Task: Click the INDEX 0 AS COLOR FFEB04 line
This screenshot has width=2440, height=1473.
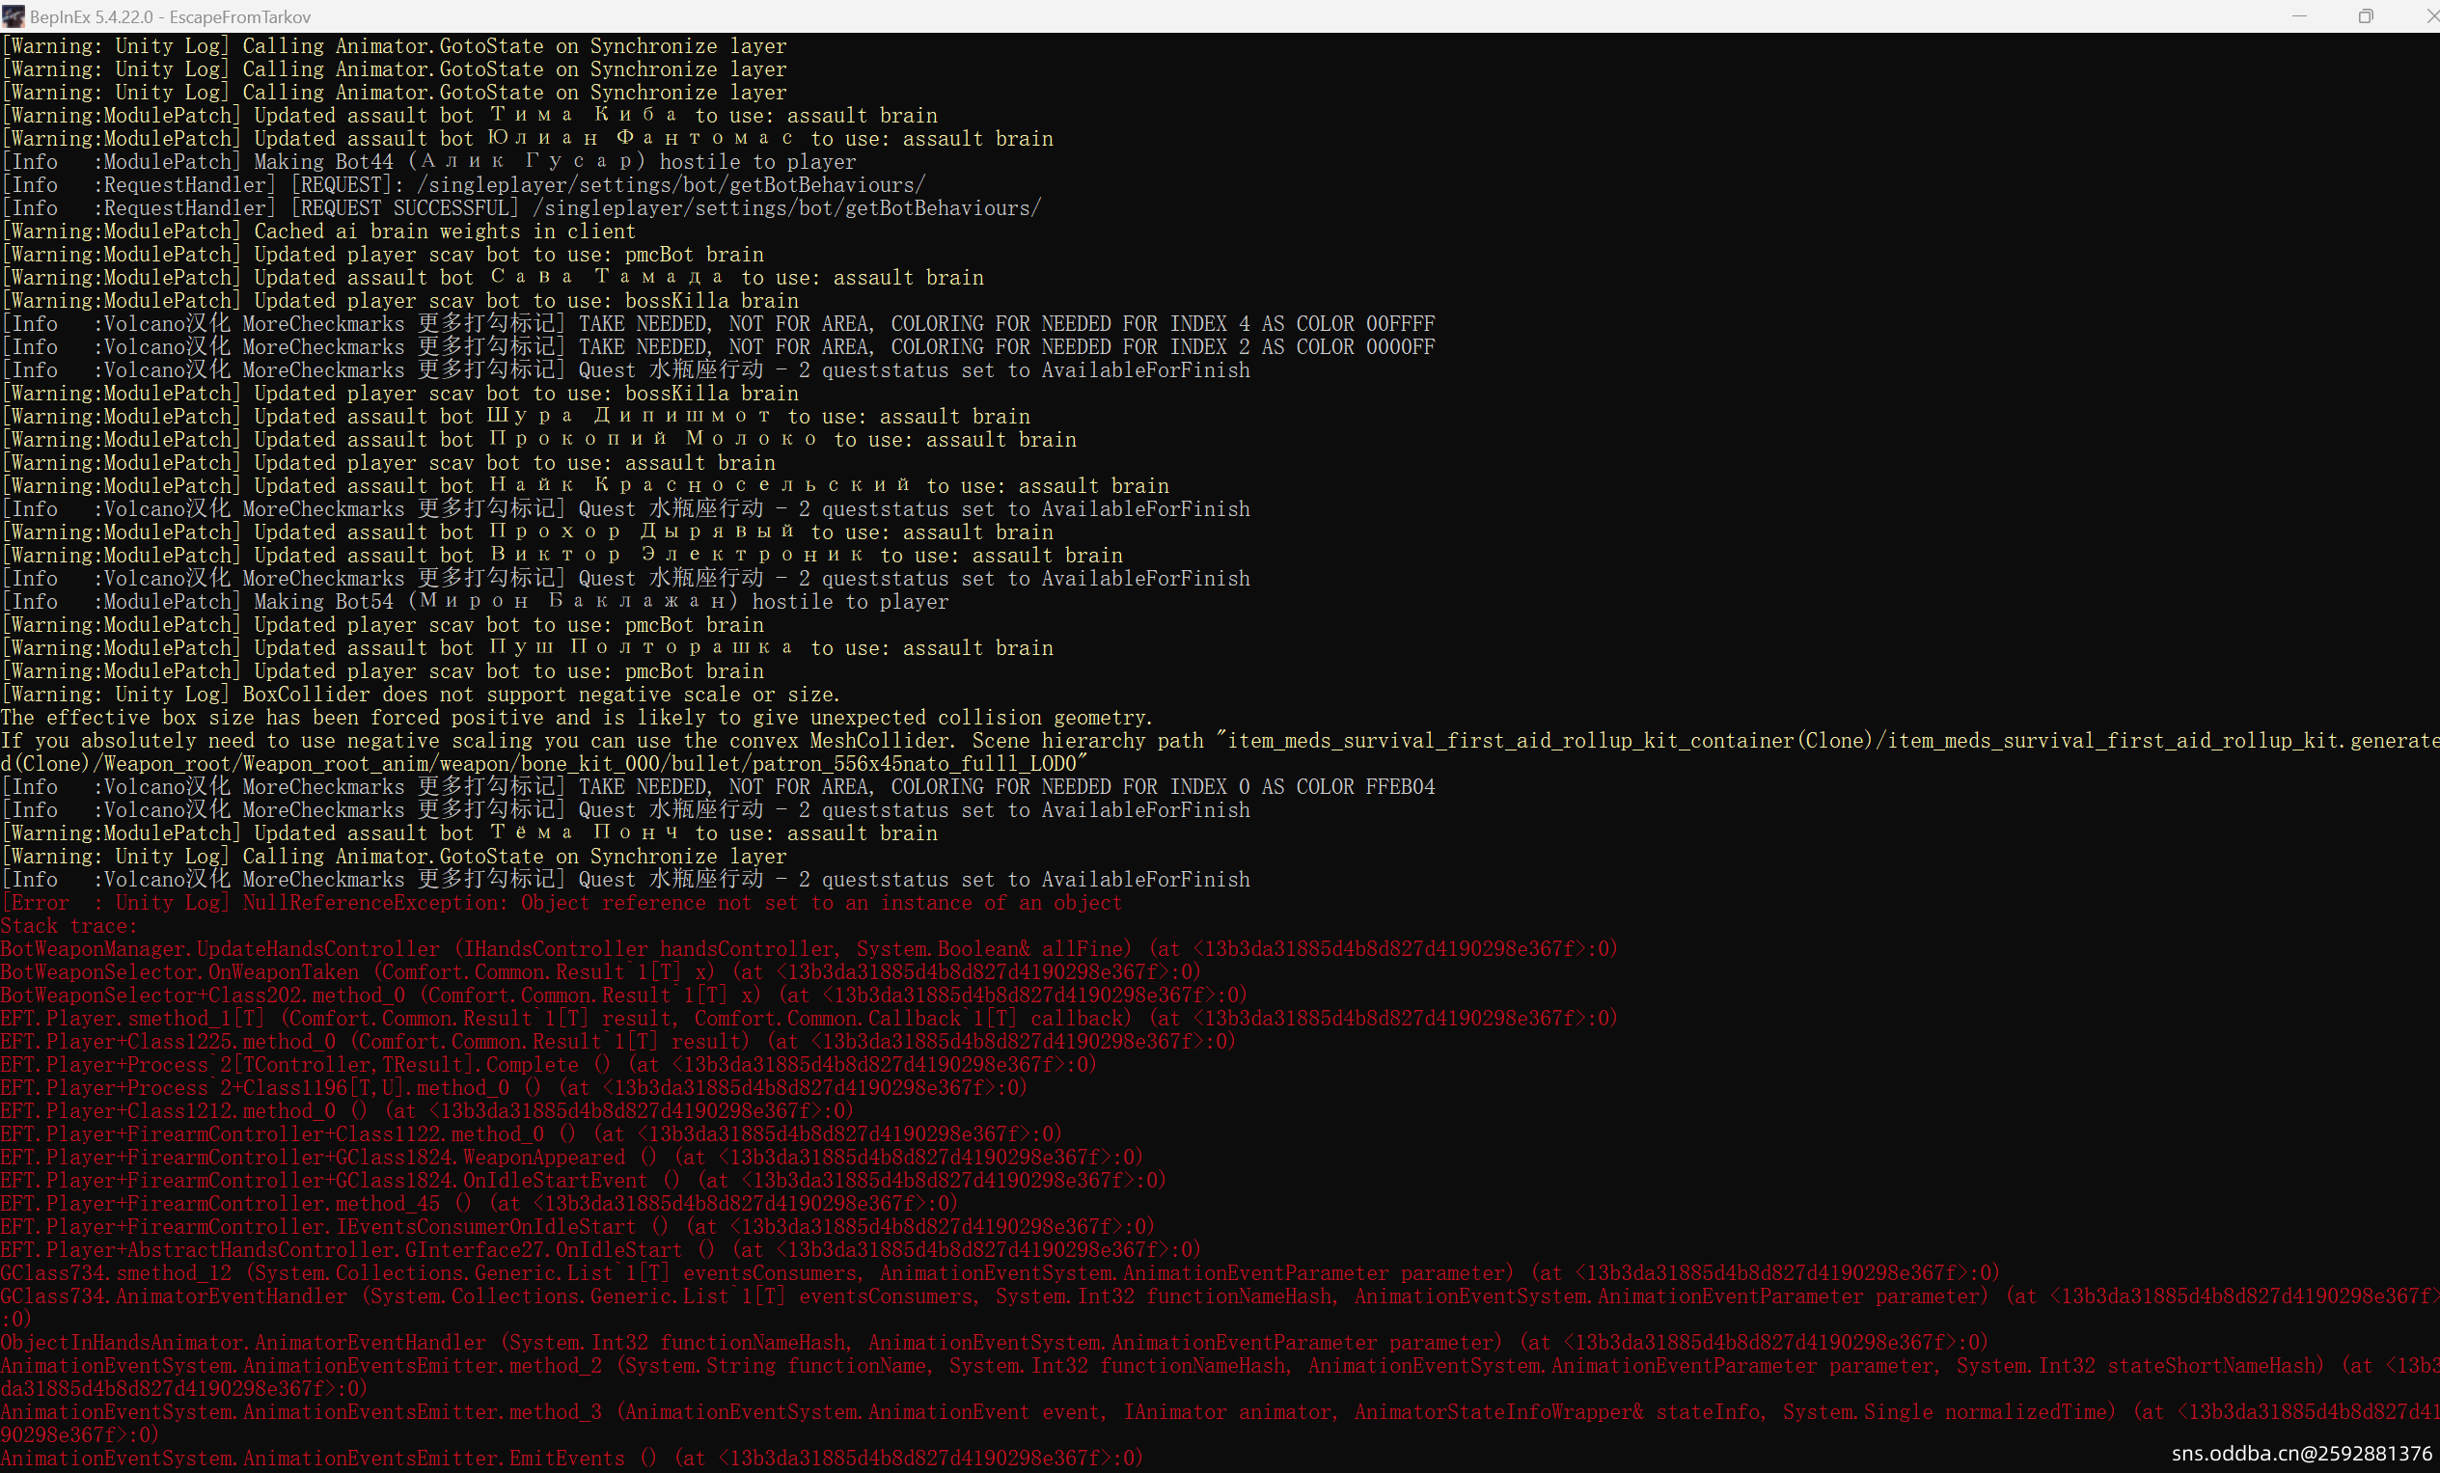Action: click(717, 787)
